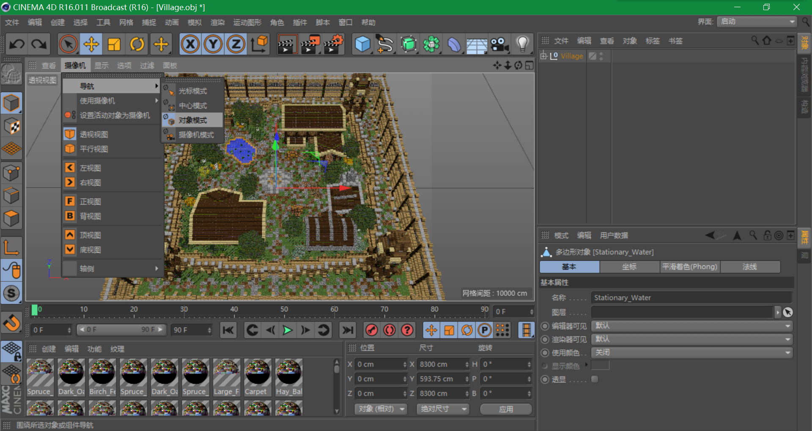
Task: Toggle the Y axis lock
Action: [x=214, y=44]
